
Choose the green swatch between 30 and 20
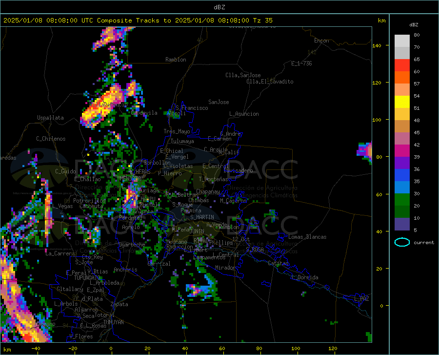pos(402,200)
